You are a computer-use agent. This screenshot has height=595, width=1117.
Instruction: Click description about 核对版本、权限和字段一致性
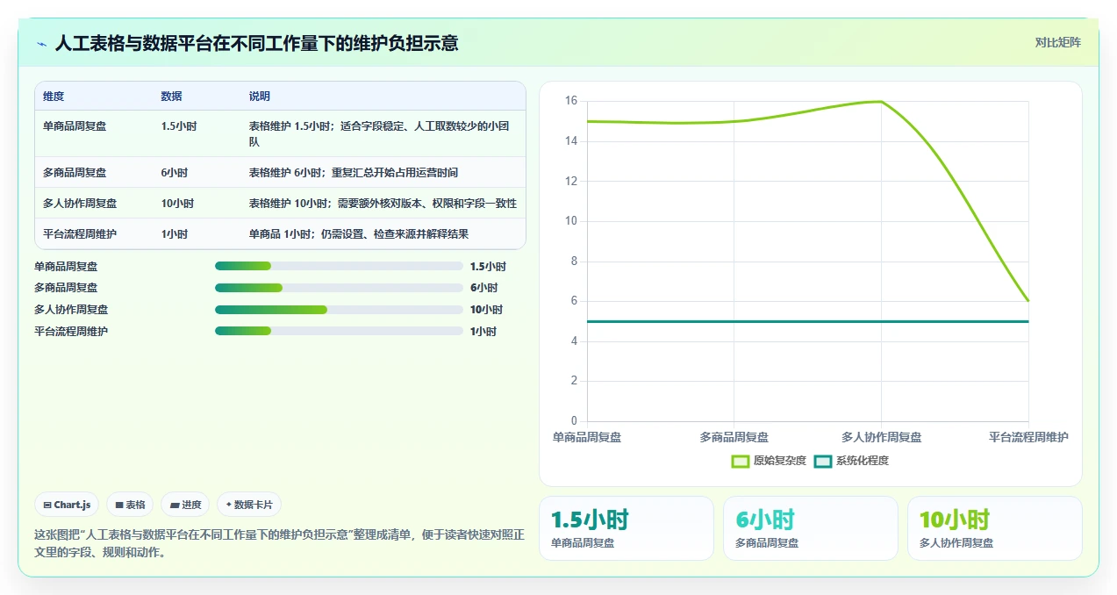pos(383,204)
